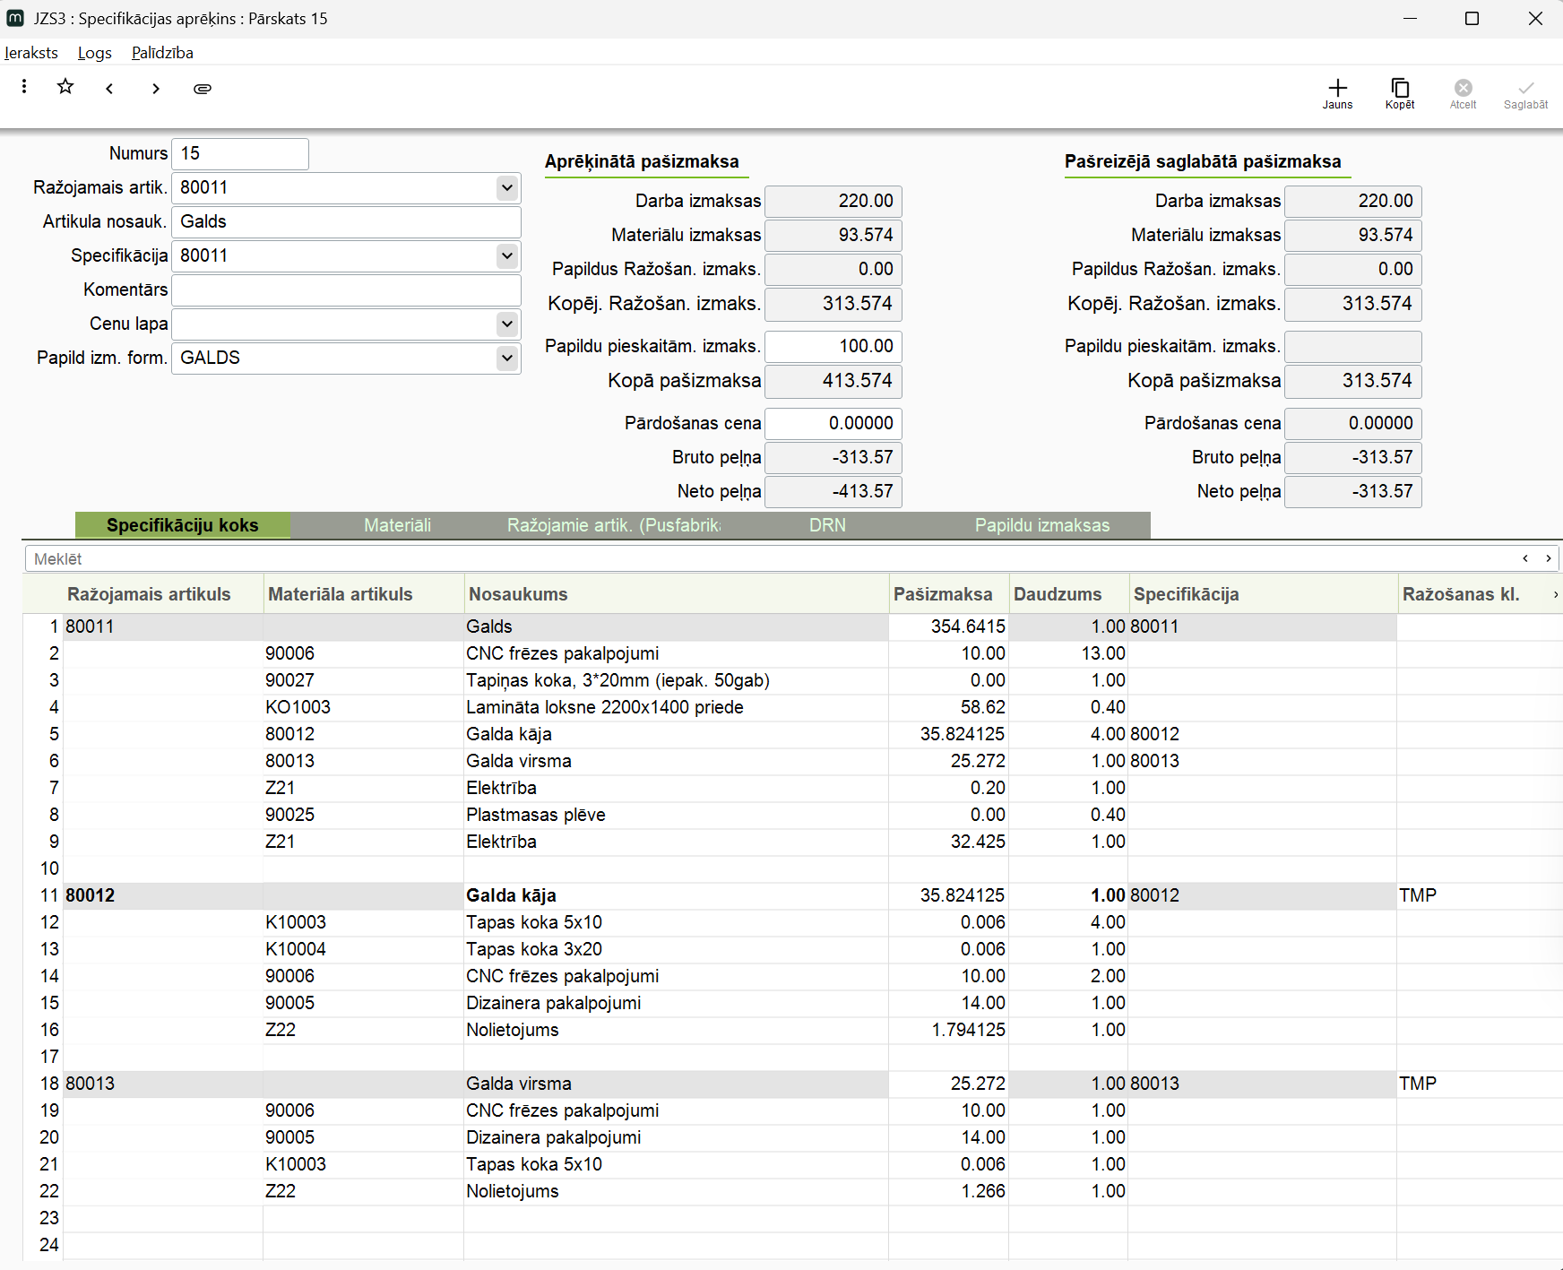Switch to the Materiāli tab

397,525
